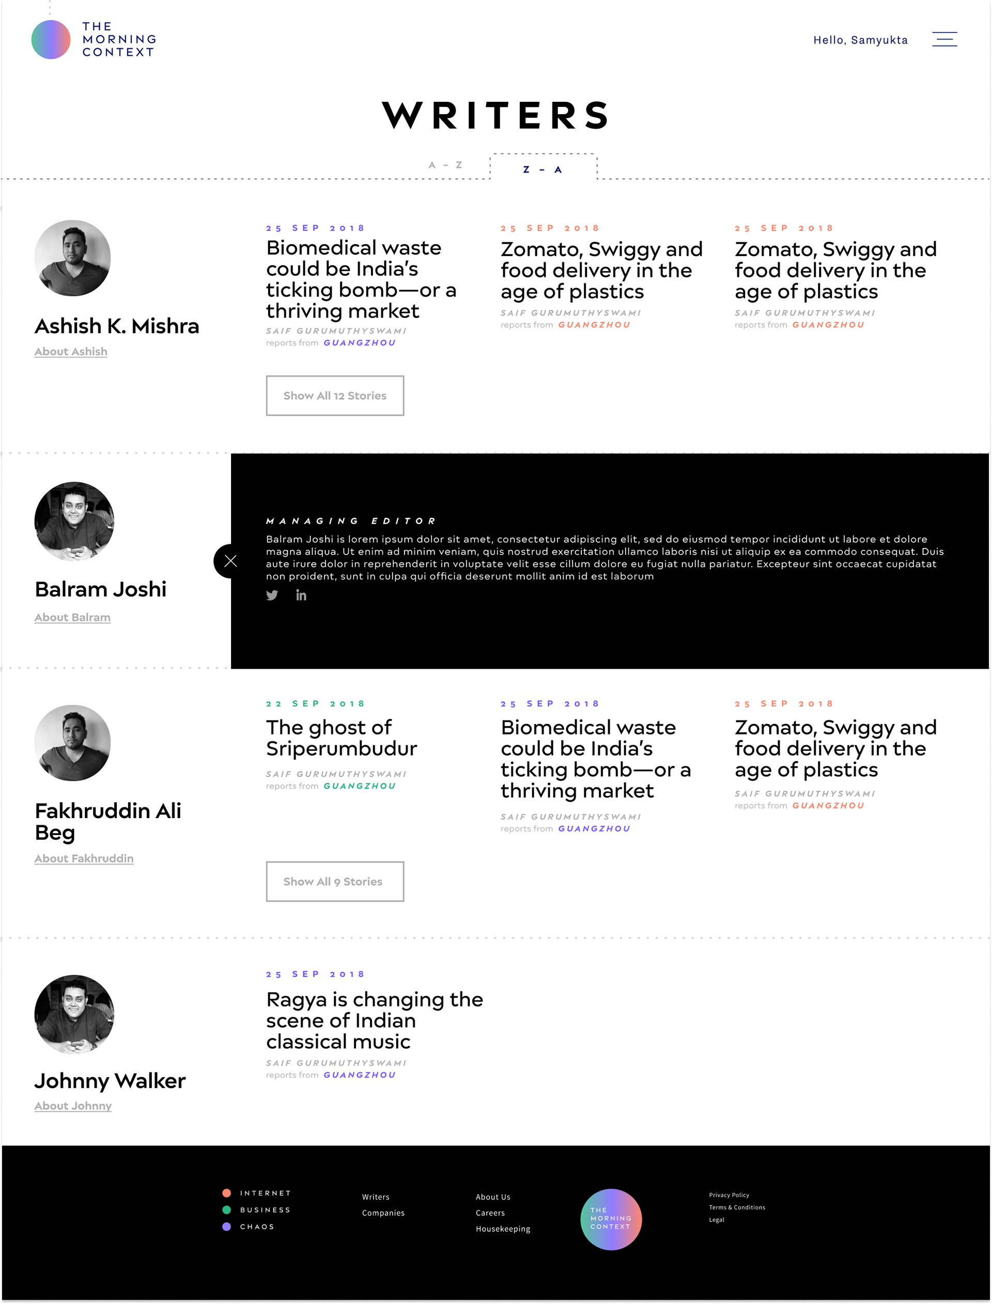The height and width of the screenshot is (1304, 992).
Task: Open Balram Joshi's LinkedIn icon
Action: pos(301,595)
